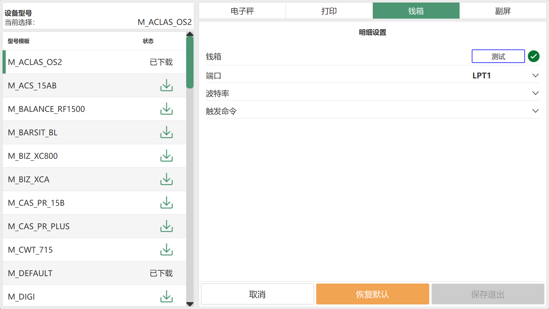Click 已下载 status in M_DEFAULT row
This screenshot has height=309, width=549.
coord(161,273)
